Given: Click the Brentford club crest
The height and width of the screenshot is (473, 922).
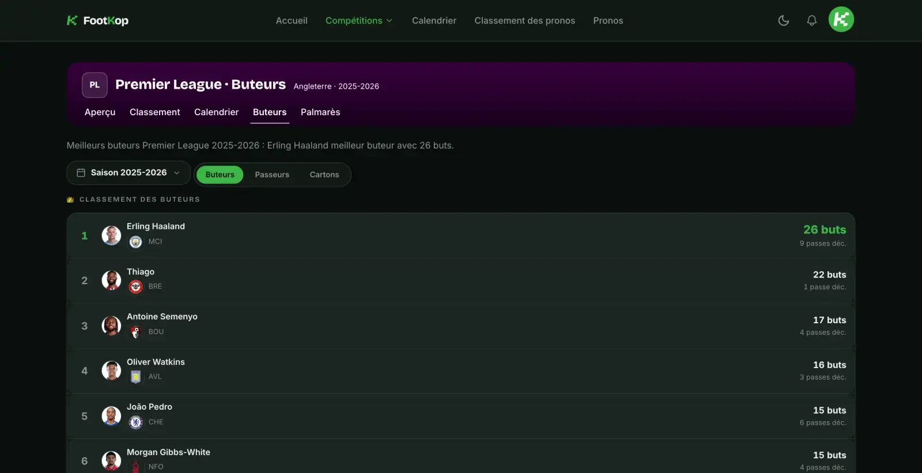Looking at the screenshot, I should (x=135, y=286).
